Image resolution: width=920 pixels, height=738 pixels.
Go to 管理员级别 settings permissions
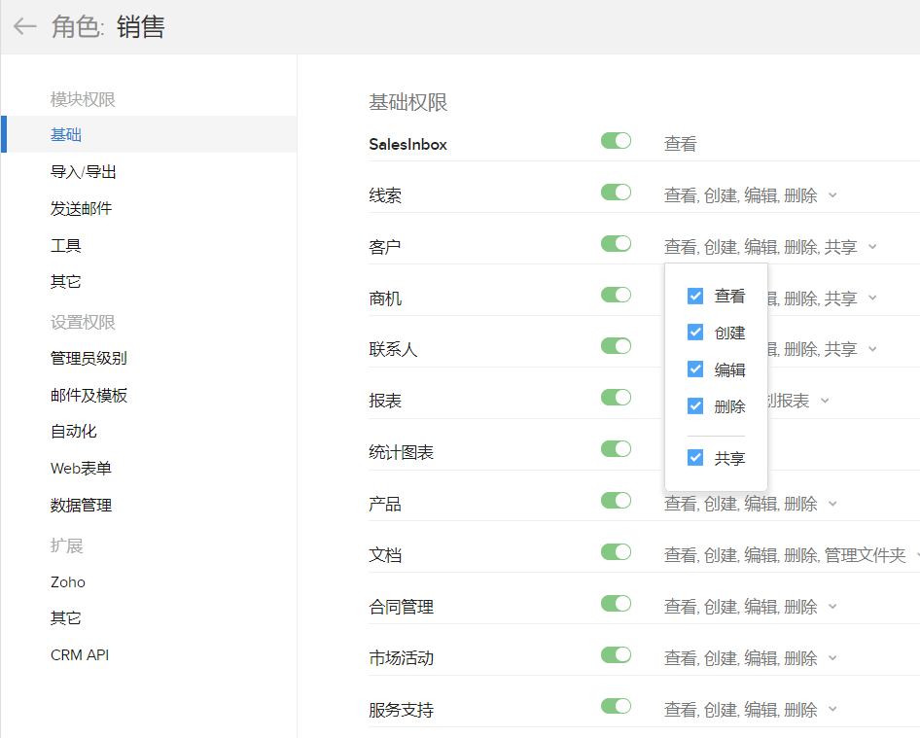pyautogui.click(x=88, y=359)
